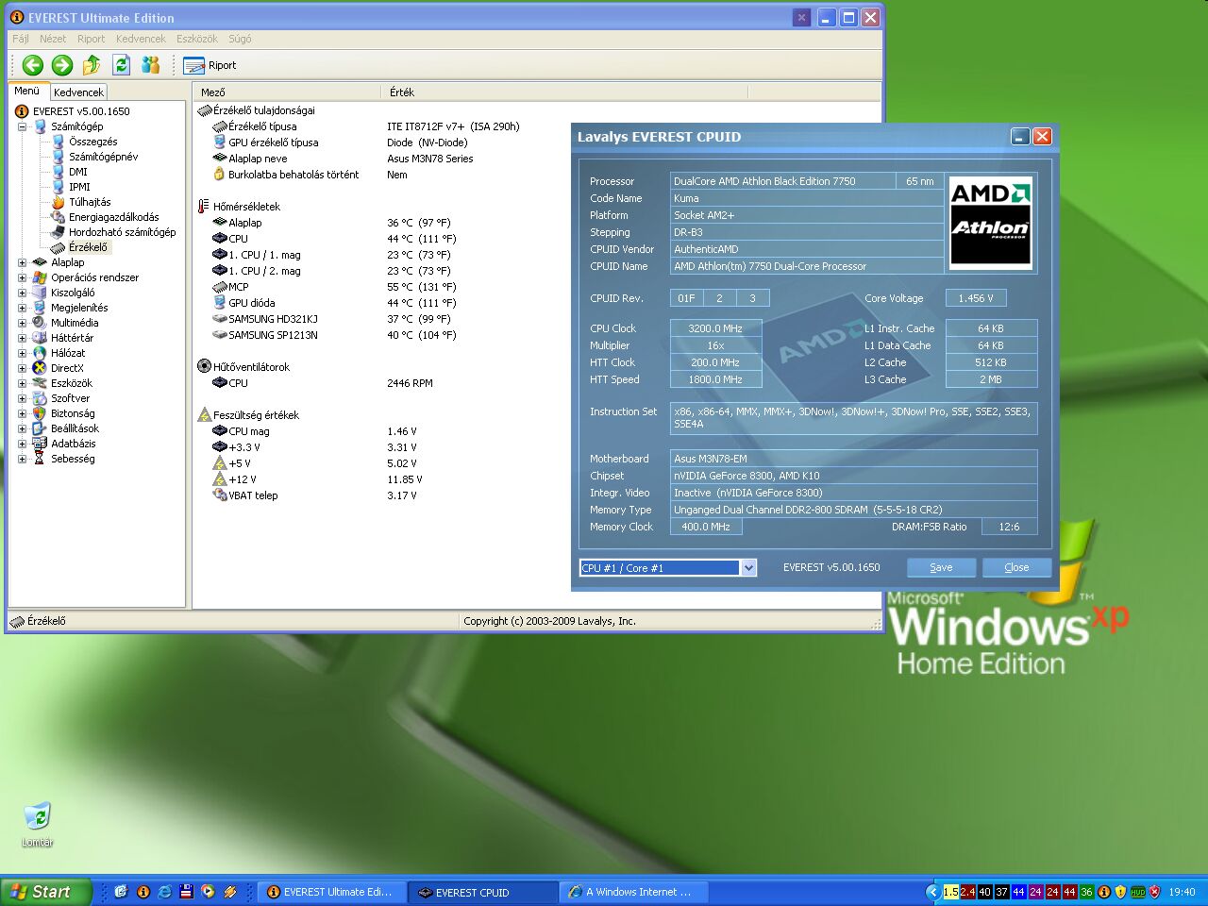Click the Start button
This screenshot has height=906, width=1208.
click(x=45, y=892)
